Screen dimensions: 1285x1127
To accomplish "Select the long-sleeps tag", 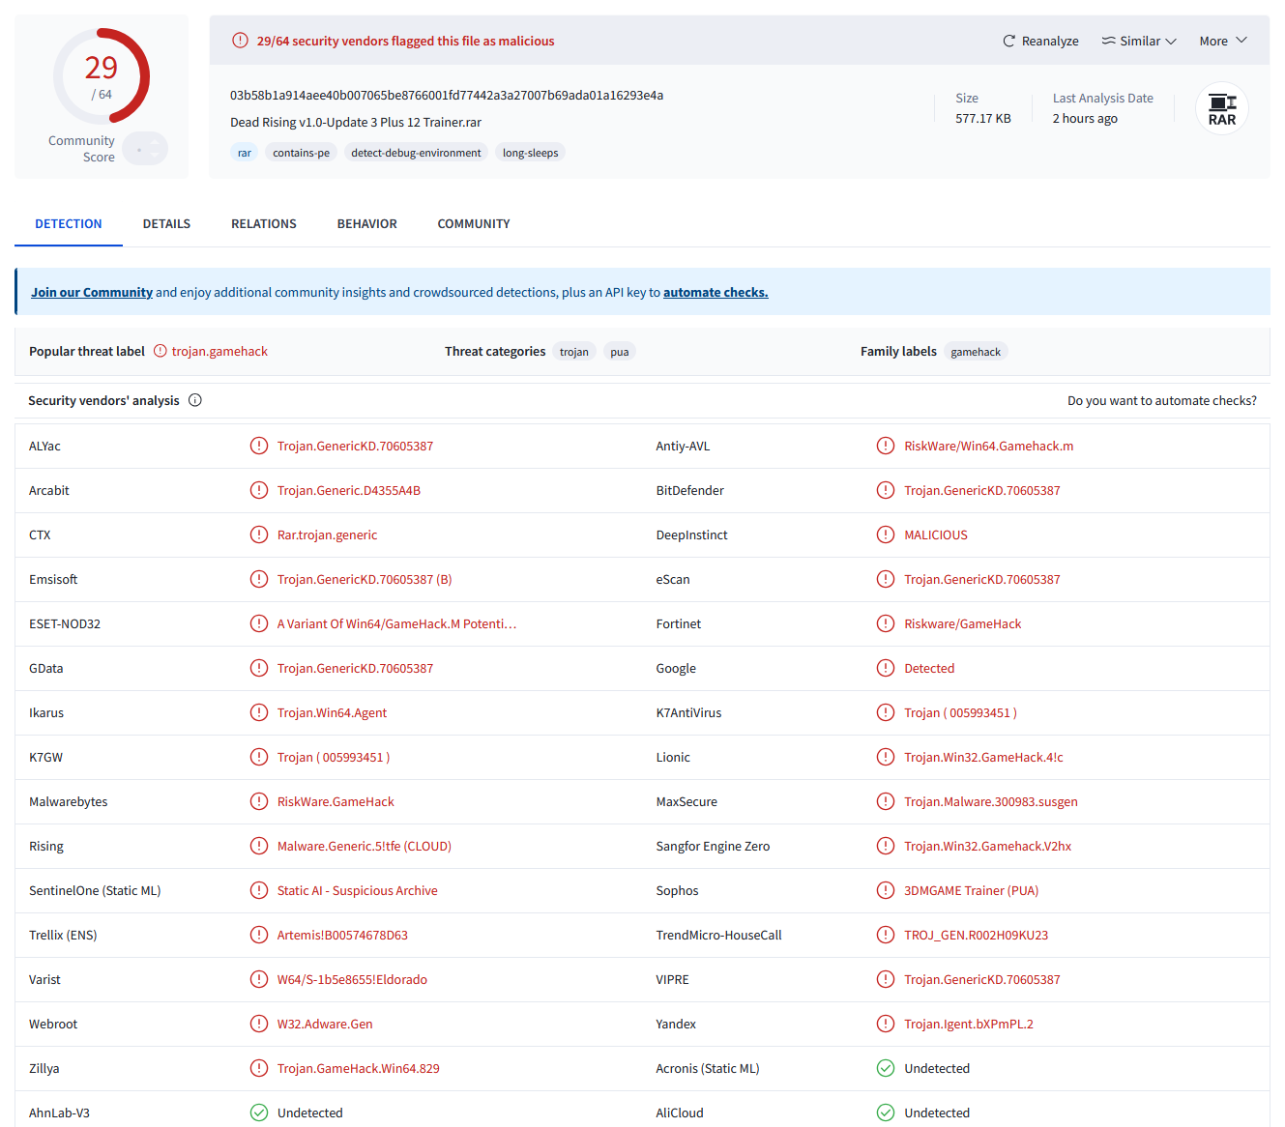I will point(531,153).
